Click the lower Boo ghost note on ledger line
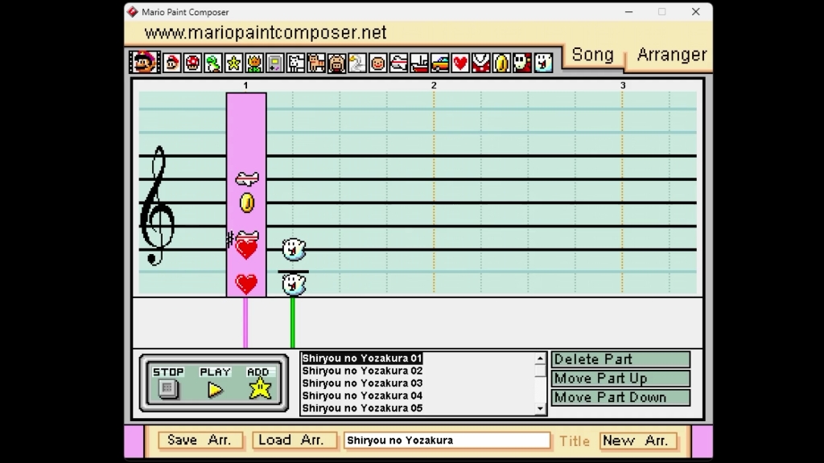 point(294,285)
